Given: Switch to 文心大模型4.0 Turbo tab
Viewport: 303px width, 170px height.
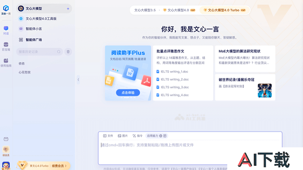Looking at the screenshot, I should point(225,10).
